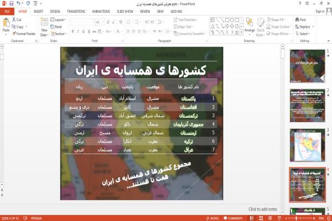Clear all formatting icon
This screenshot has height=221, width=332.
121,22
